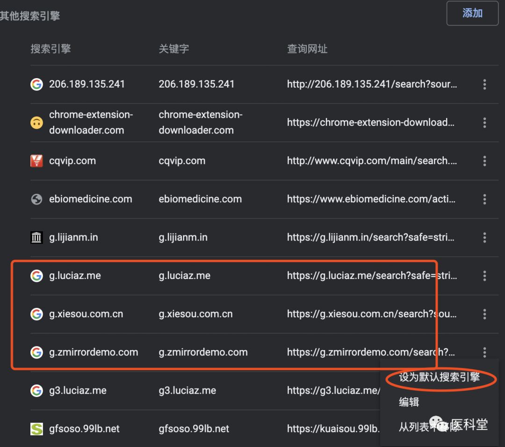
Task: Select search engine name g.luciaz.me
Action: (x=75, y=276)
